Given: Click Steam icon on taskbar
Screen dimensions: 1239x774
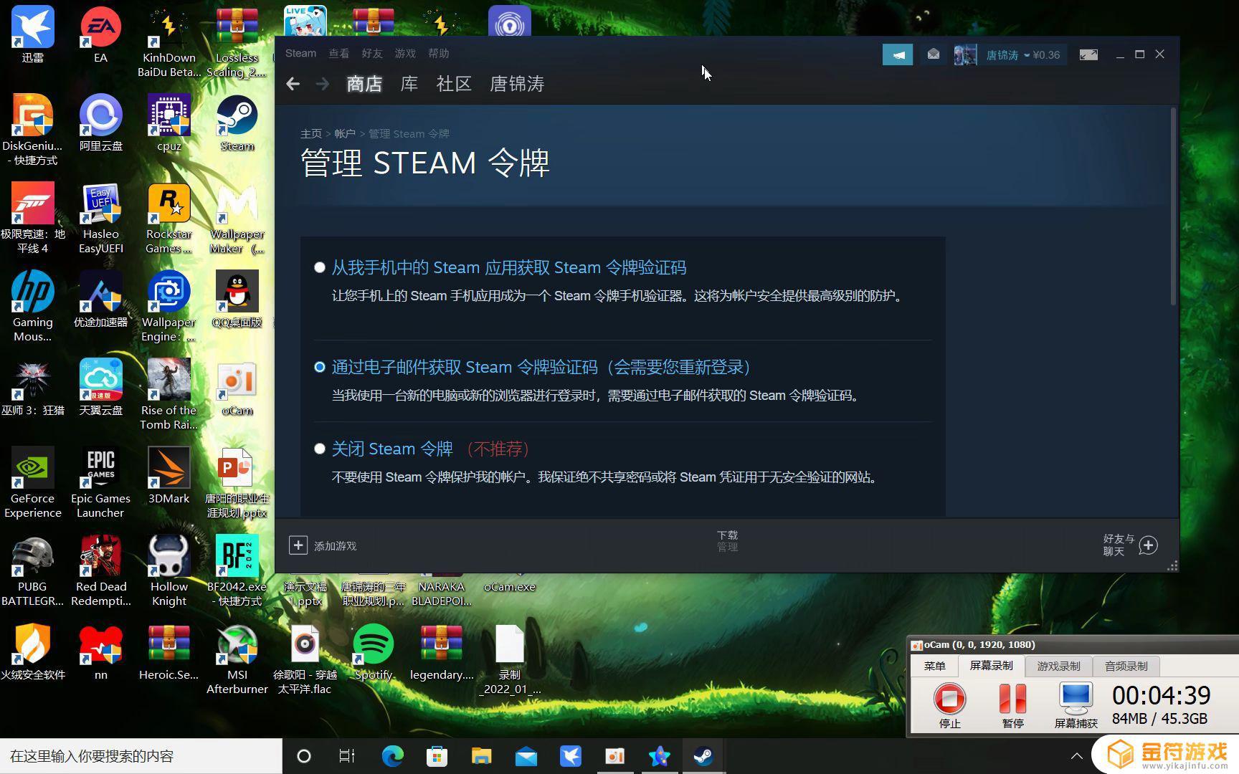Looking at the screenshot, I should coord(703,756).
